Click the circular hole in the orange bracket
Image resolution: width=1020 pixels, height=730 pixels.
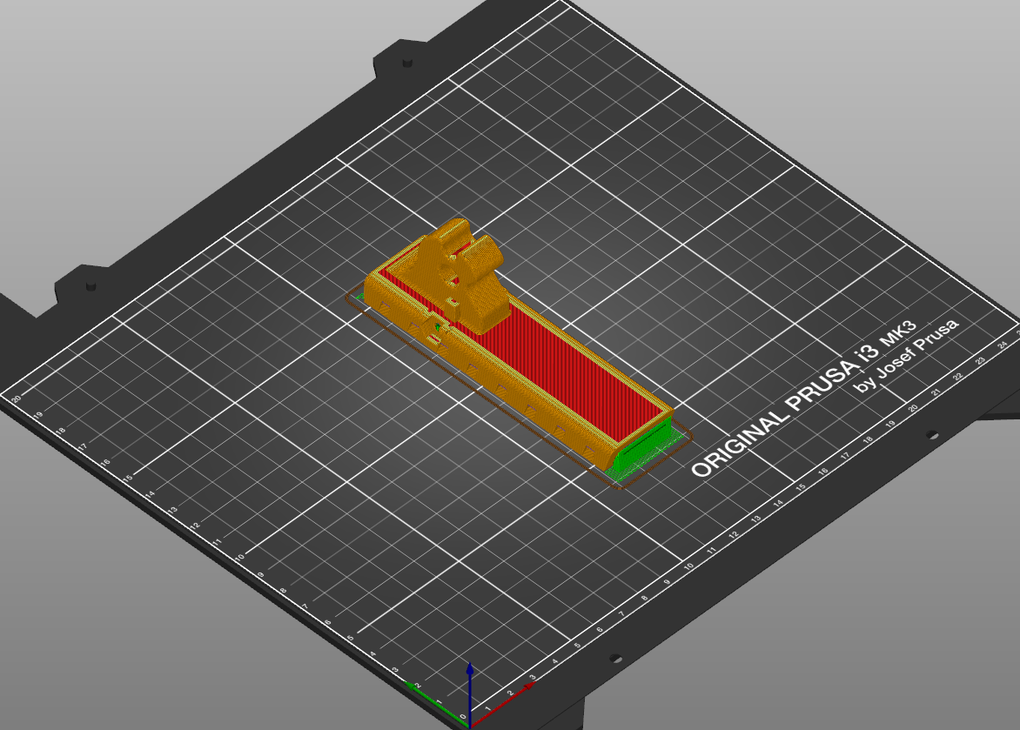coord(450,273)
